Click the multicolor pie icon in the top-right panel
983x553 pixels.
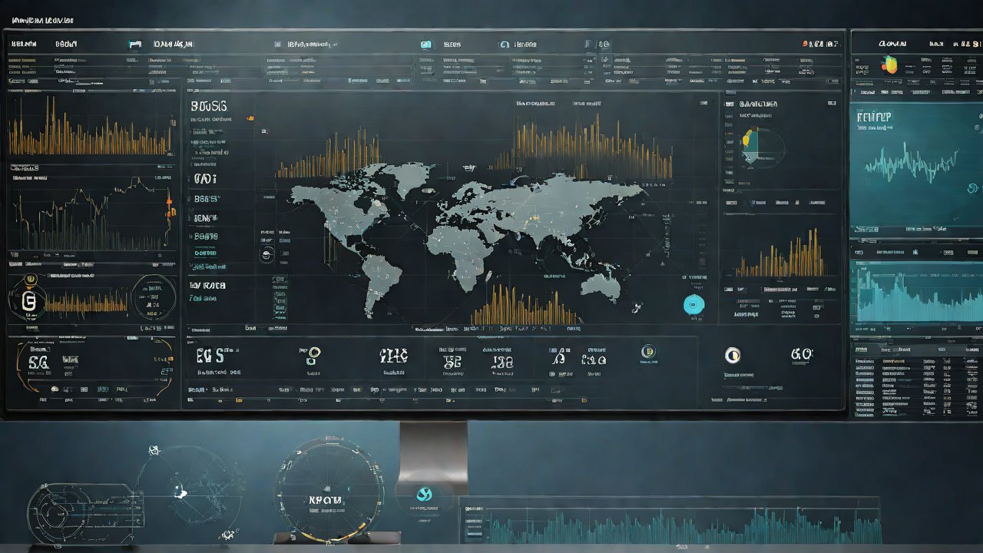pos(889,65)
